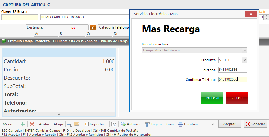Click the Autoriza toolbar button

130,124
